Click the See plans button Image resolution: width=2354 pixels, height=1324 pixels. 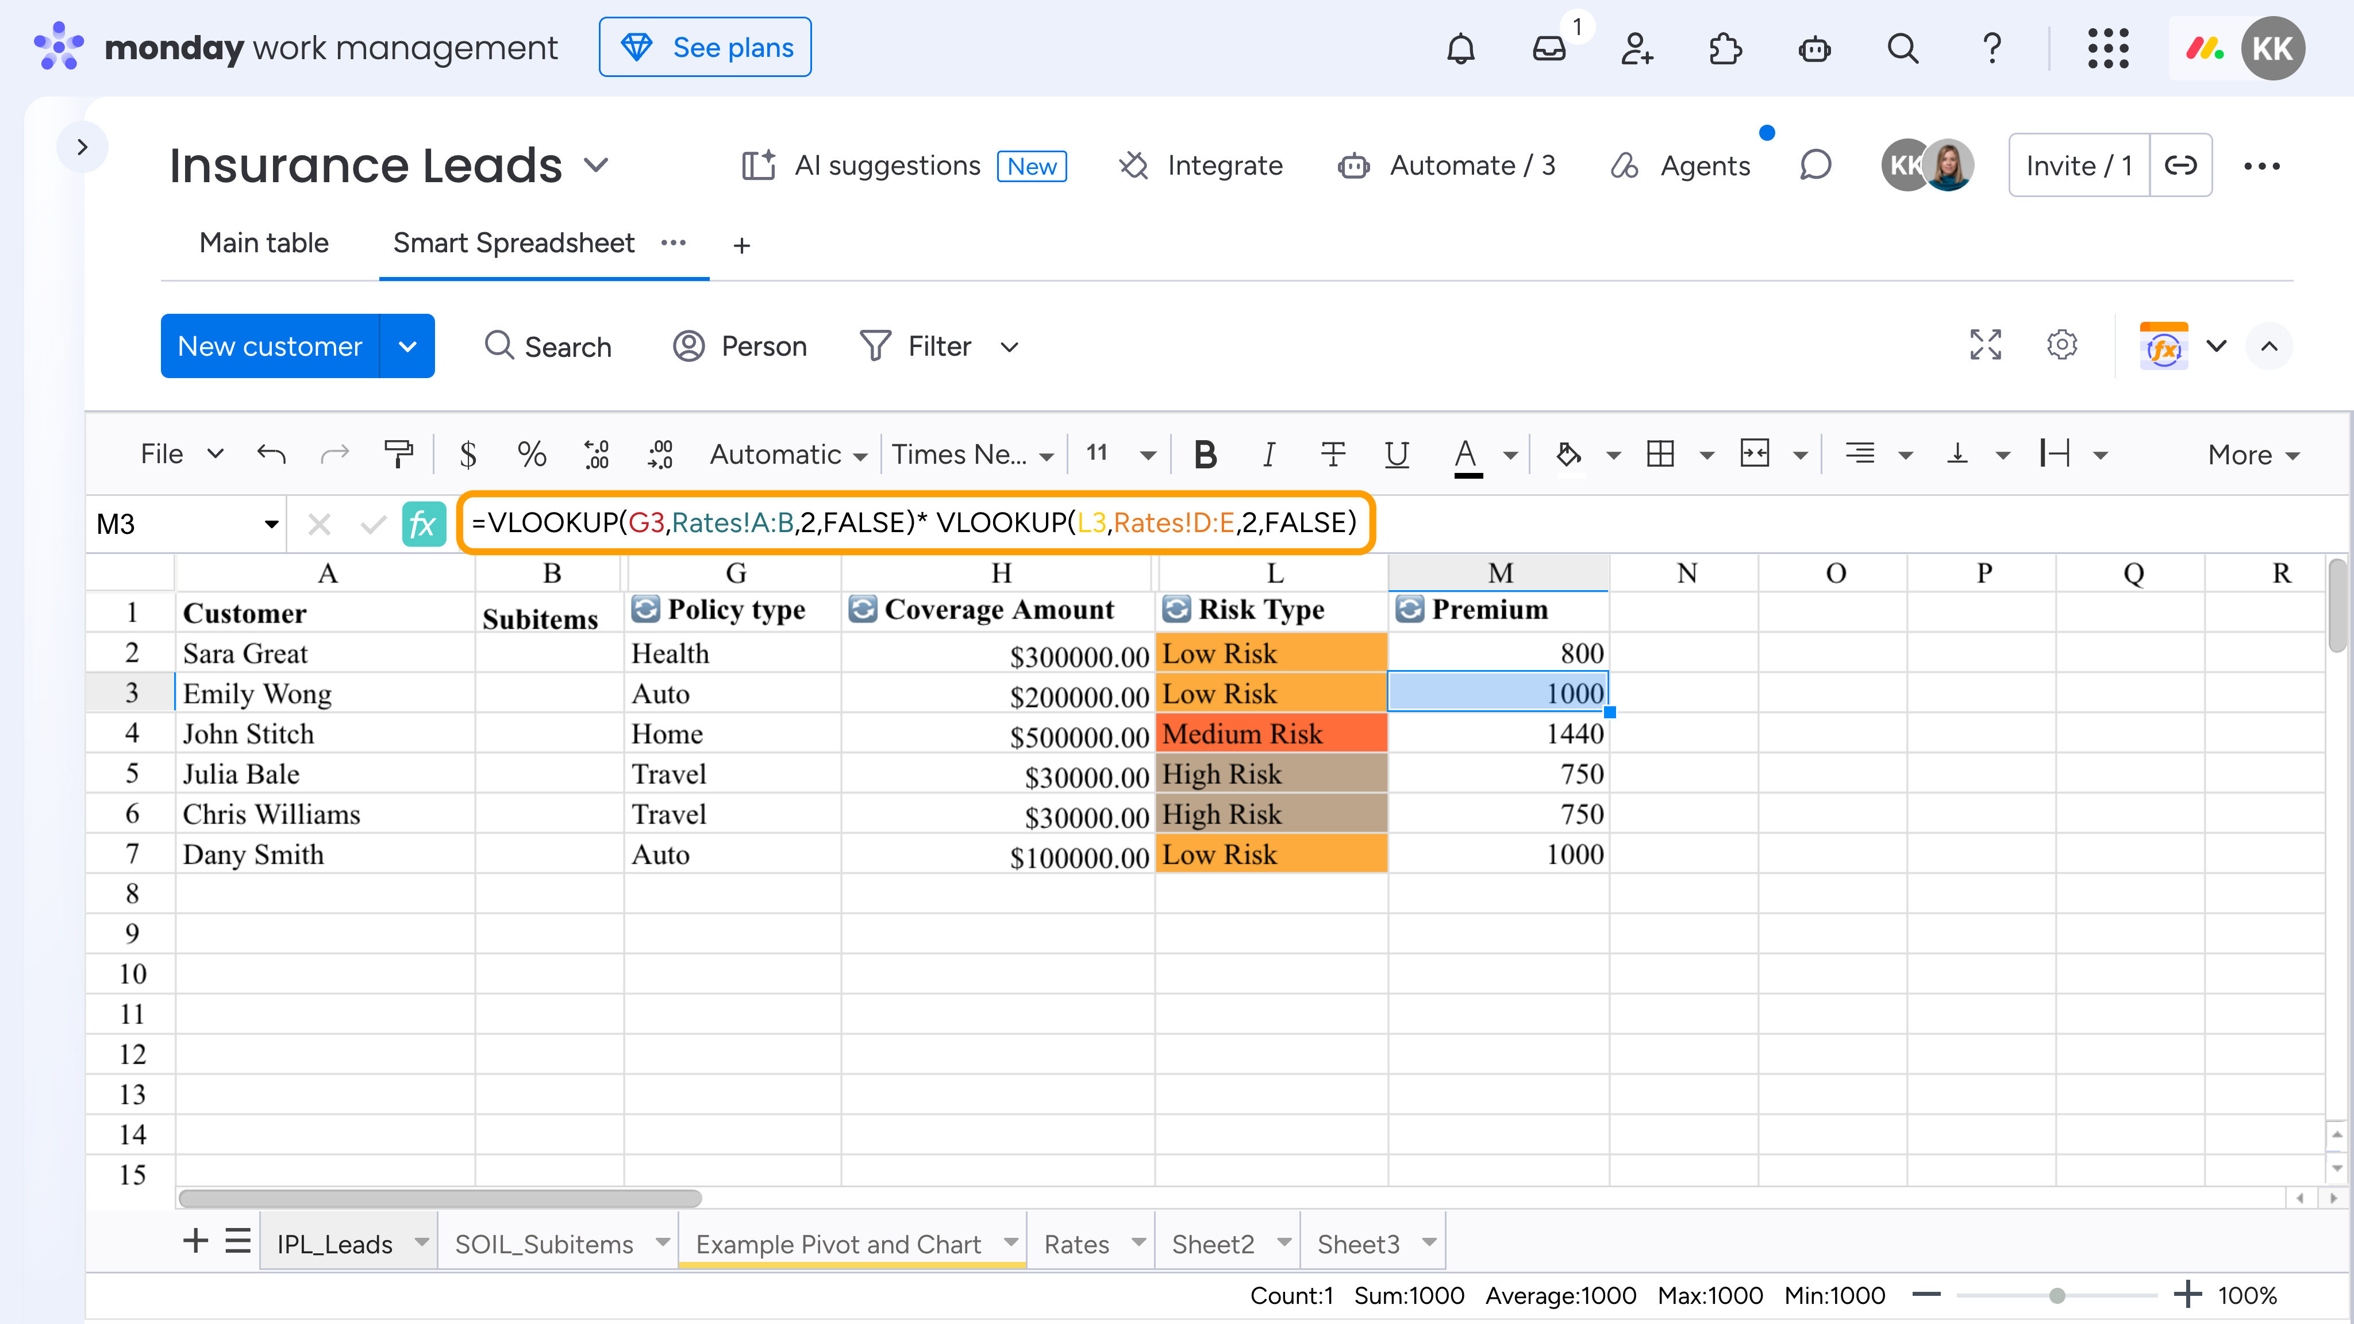point(705,48)
